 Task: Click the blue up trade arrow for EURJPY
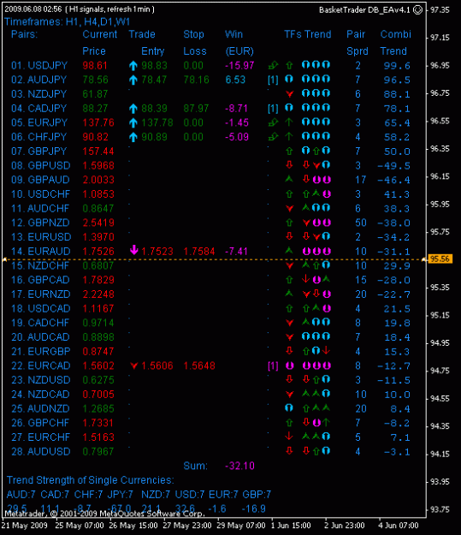(133, 122)
